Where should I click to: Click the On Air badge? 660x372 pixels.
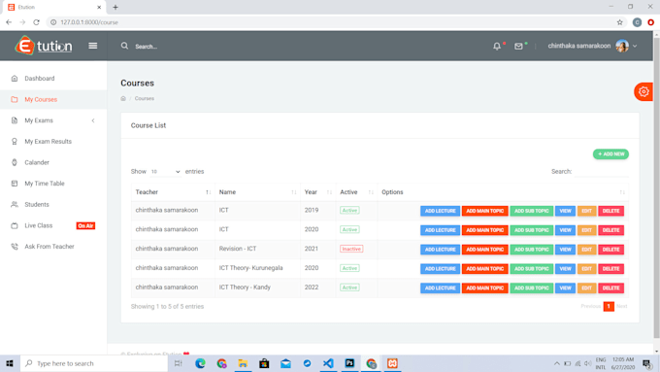[85, 225]
